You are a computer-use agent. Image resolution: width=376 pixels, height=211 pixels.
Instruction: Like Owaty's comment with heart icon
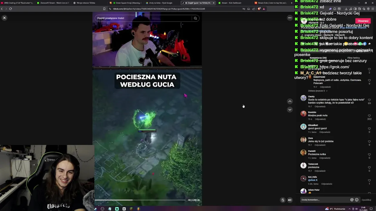tap(369, 100)
